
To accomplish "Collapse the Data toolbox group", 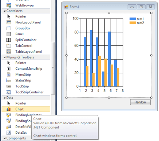I will (4, 98).
